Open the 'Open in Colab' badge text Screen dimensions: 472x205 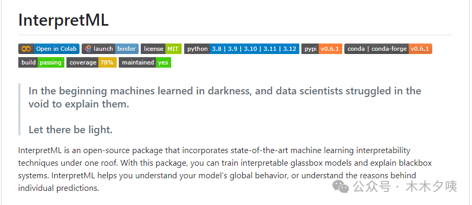click(x=57, y=49)
